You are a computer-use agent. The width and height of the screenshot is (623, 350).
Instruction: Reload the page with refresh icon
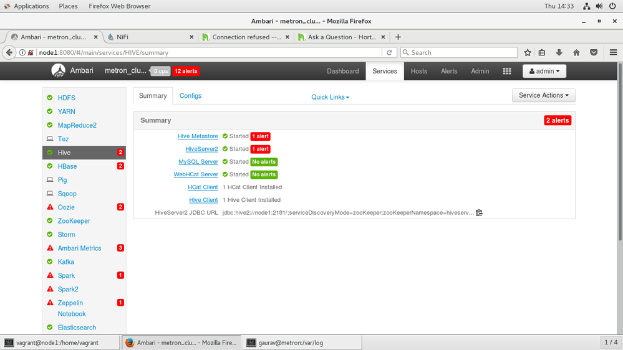coord(389,52)
